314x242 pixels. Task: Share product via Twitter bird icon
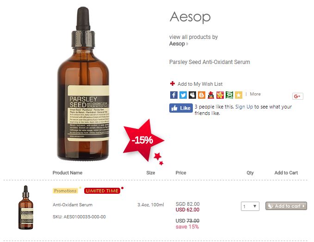point(183,95)
